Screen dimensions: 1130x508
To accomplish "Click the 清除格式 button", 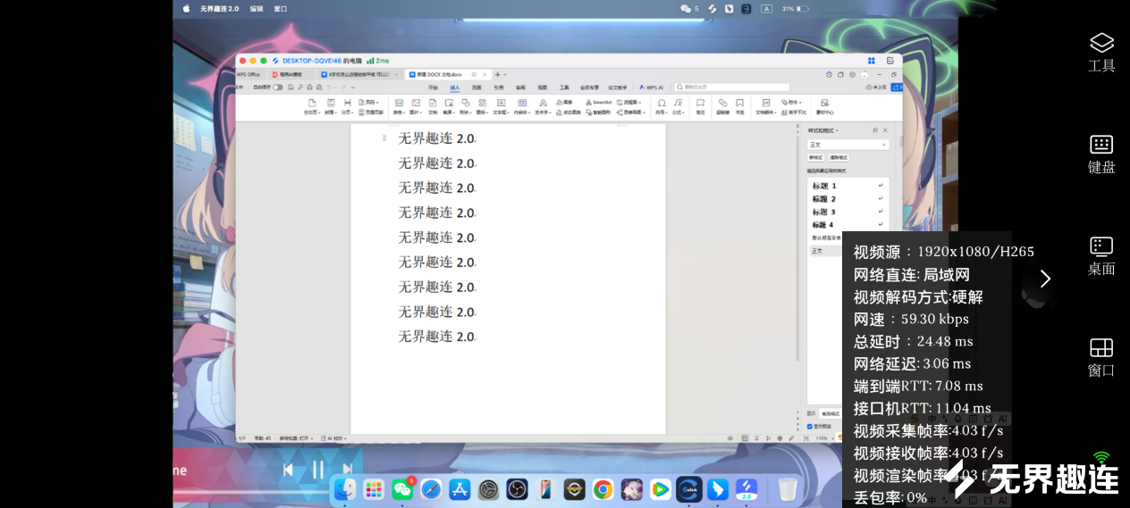I will pyautogui.click(x=838, y=157).
